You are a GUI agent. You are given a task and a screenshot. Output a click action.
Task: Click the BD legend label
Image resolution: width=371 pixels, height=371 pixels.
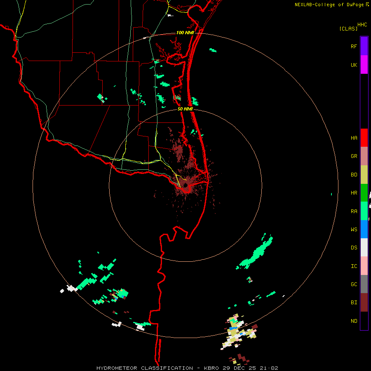354,175
